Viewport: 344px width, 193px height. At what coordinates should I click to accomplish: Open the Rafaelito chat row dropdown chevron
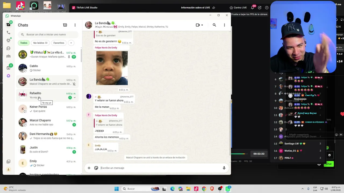pyautogui.click(x=75, y=98)
